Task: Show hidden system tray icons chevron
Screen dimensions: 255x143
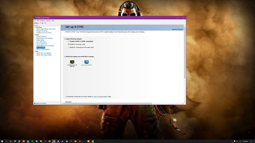Action: click(x=232, y=141)
